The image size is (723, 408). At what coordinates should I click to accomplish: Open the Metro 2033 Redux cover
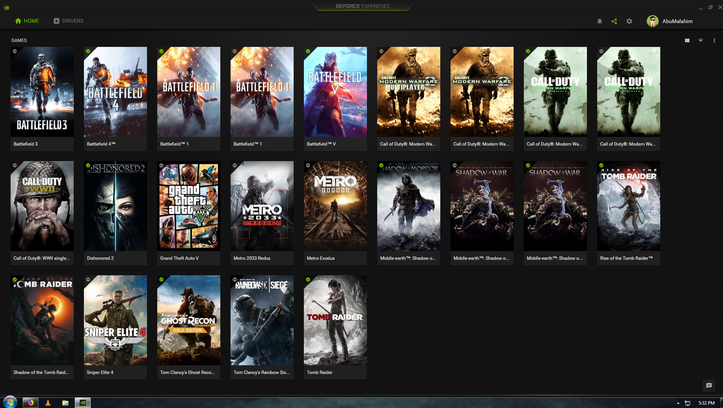coord(262,206)
